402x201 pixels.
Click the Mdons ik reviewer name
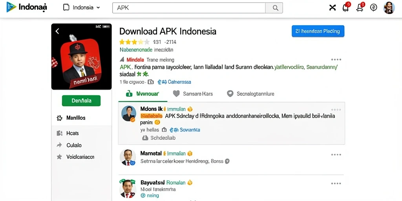point(152,109)
